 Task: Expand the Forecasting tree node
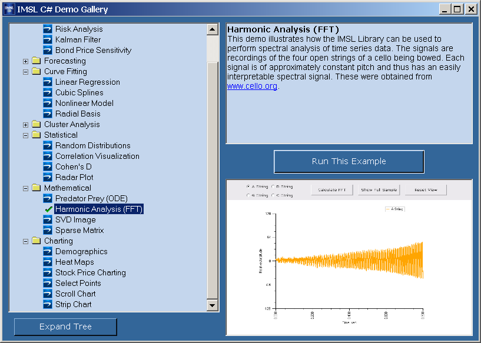[x=25, y=61]
